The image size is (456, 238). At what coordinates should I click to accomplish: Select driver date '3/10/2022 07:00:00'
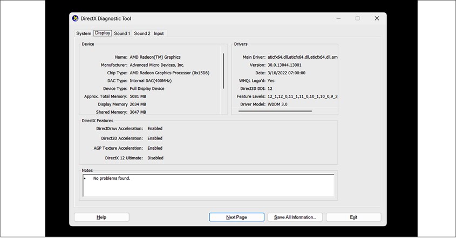tap(287, 73)
